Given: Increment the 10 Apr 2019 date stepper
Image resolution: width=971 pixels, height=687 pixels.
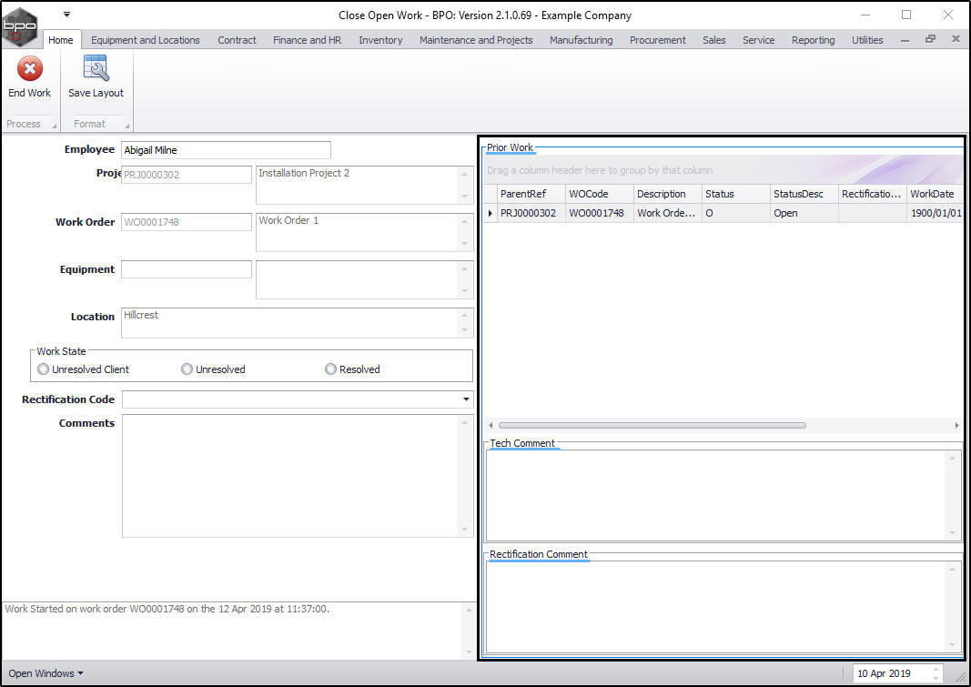Looking at the screenshot, I should 936,669.
